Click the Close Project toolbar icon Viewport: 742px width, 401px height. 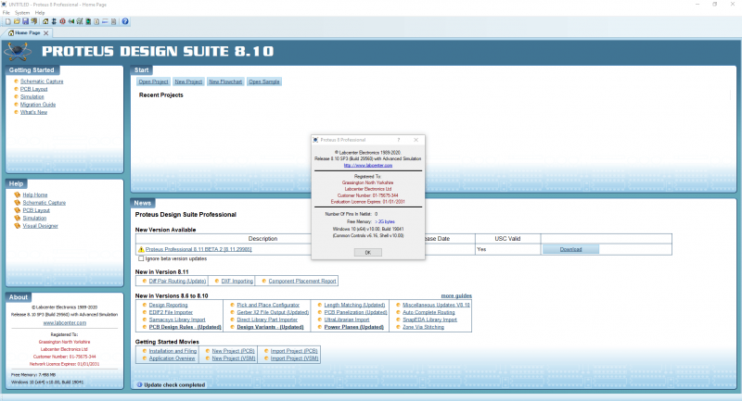(34, 21)
